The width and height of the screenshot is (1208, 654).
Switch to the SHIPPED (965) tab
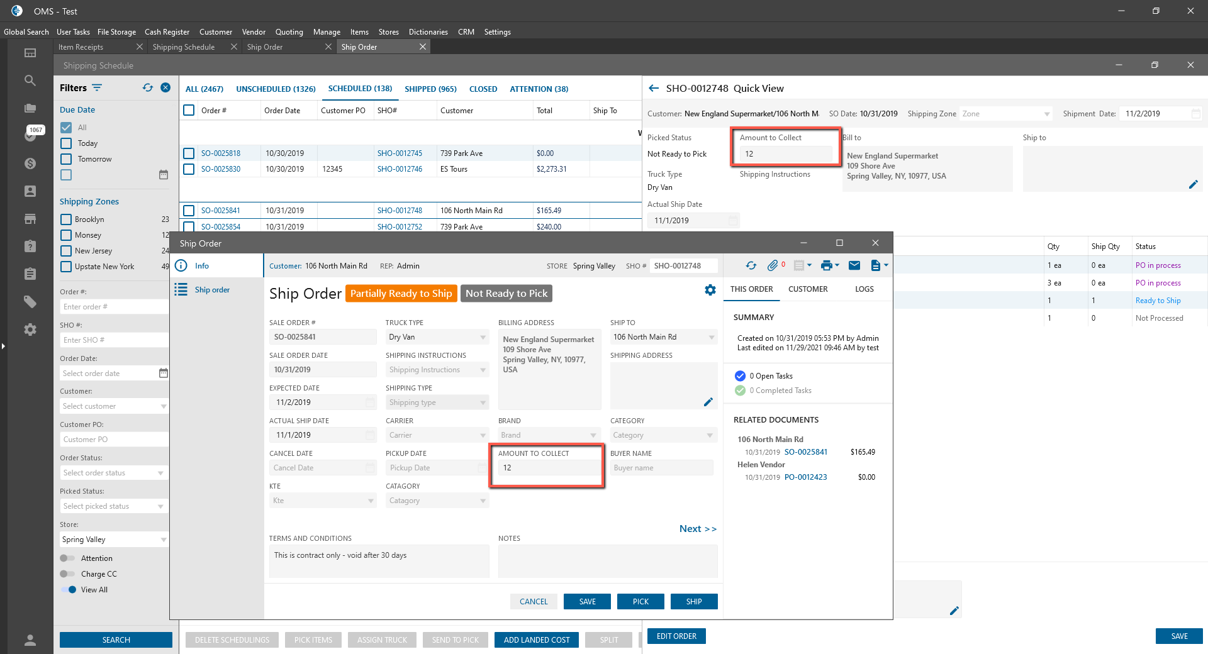tap(430, 89)
